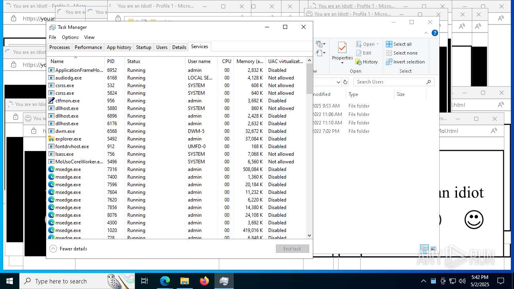Click the scrollbar down arrow in Task Manager
This screenshot has width=514, height=289.
click(309, 236)
